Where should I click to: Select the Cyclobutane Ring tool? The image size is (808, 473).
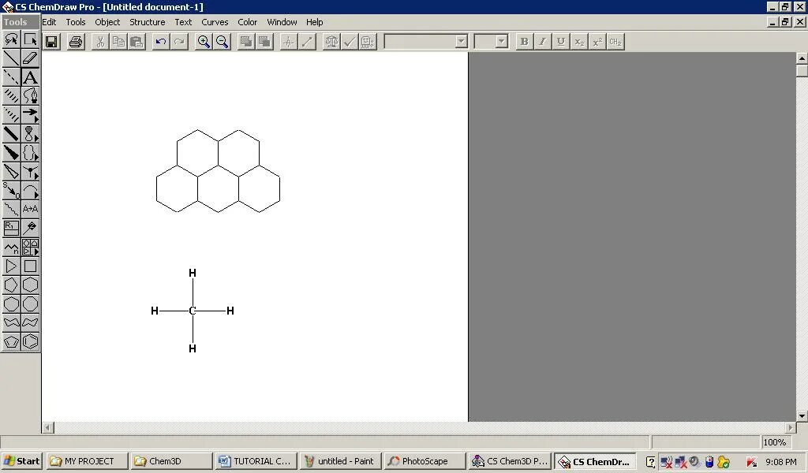pyautogui.click(x=31, y=266)
